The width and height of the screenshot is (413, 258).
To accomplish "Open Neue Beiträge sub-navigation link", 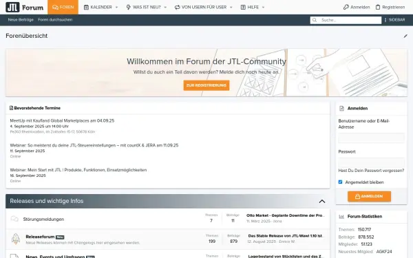I will (x=21, y=20).
